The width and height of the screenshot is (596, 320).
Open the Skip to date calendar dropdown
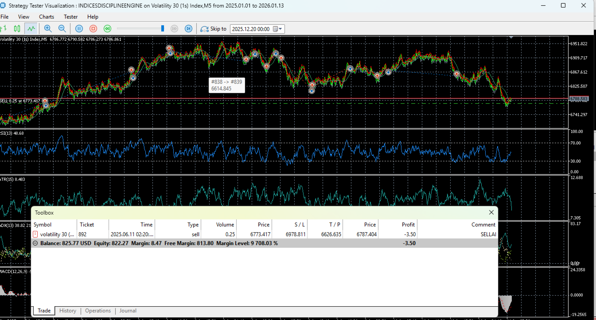tap(278, 29)
